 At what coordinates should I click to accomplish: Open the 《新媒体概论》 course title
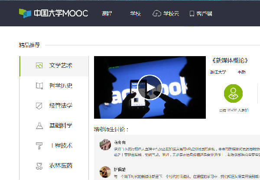tap(230, 60)
